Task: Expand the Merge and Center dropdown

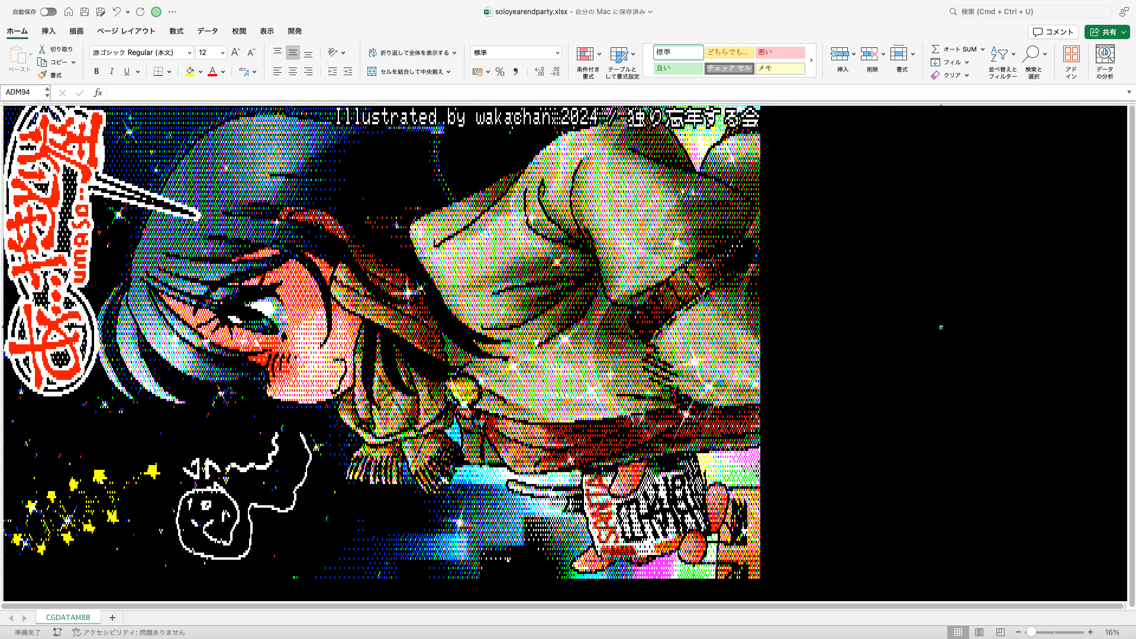Action: 448,72
